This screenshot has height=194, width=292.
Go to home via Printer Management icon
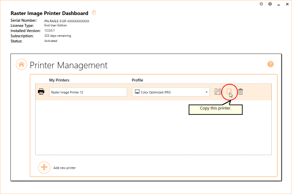pyautogui.click(x=21, y=65)
